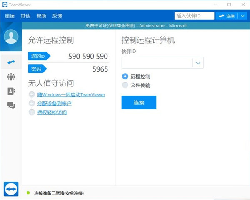Maximize the TeamViewer window
This screenshot has height=200, width=250.
(x=229, y=5)
